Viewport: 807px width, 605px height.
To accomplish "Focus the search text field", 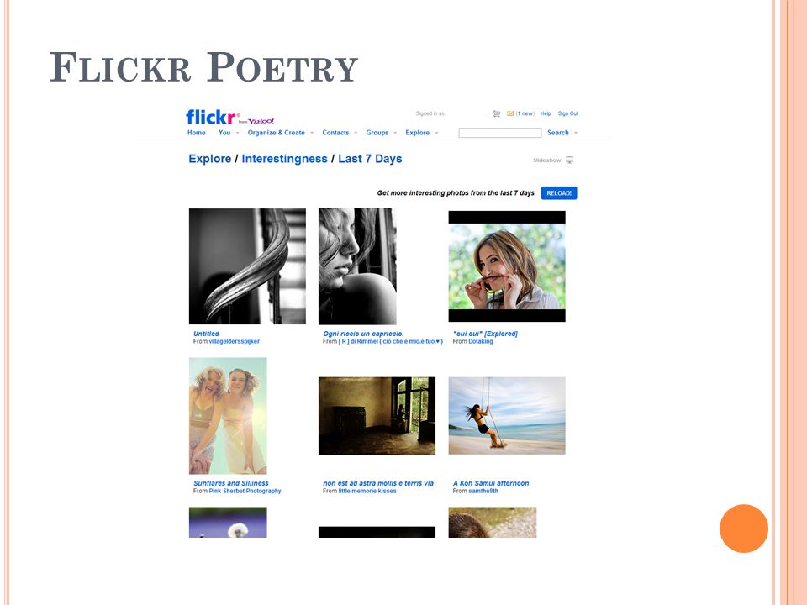I will pyautogui.click(x=499, y=133).
